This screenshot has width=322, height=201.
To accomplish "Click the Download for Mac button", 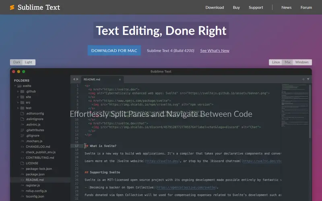I will point(114,51).
